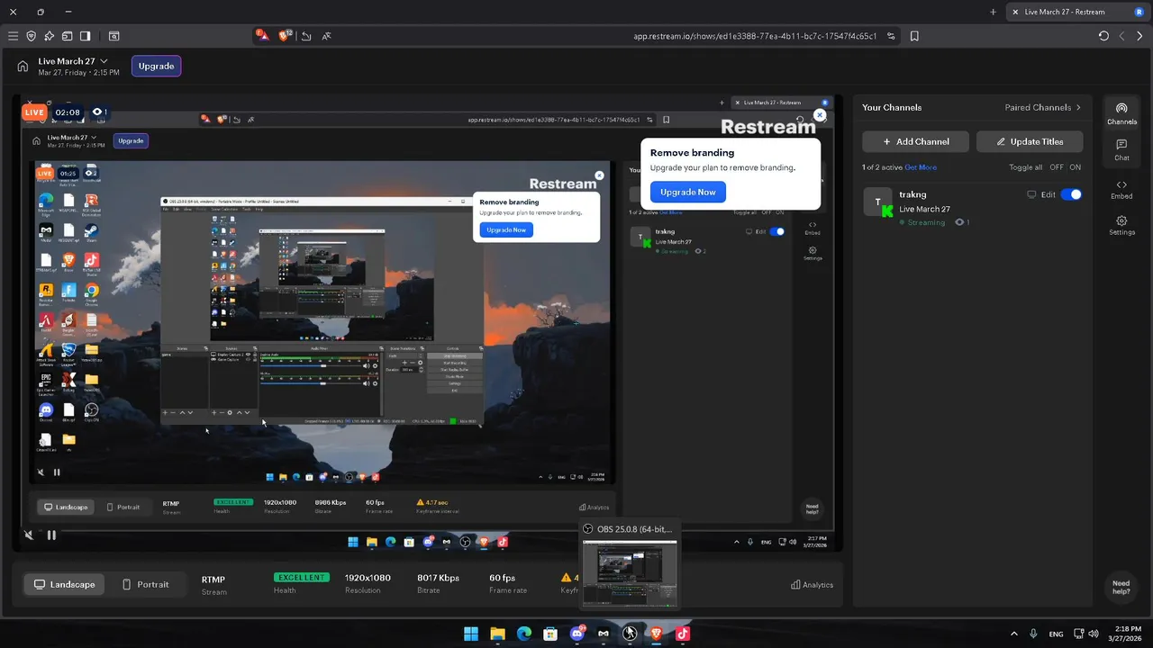Select Portrait layout in the bottom bar
This screenshot has width=1153, height=648.
(x=145, y=584)
